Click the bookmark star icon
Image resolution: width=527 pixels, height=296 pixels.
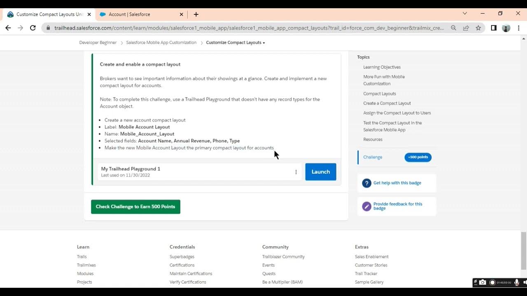pyautogui.click(x=478, y=28)
